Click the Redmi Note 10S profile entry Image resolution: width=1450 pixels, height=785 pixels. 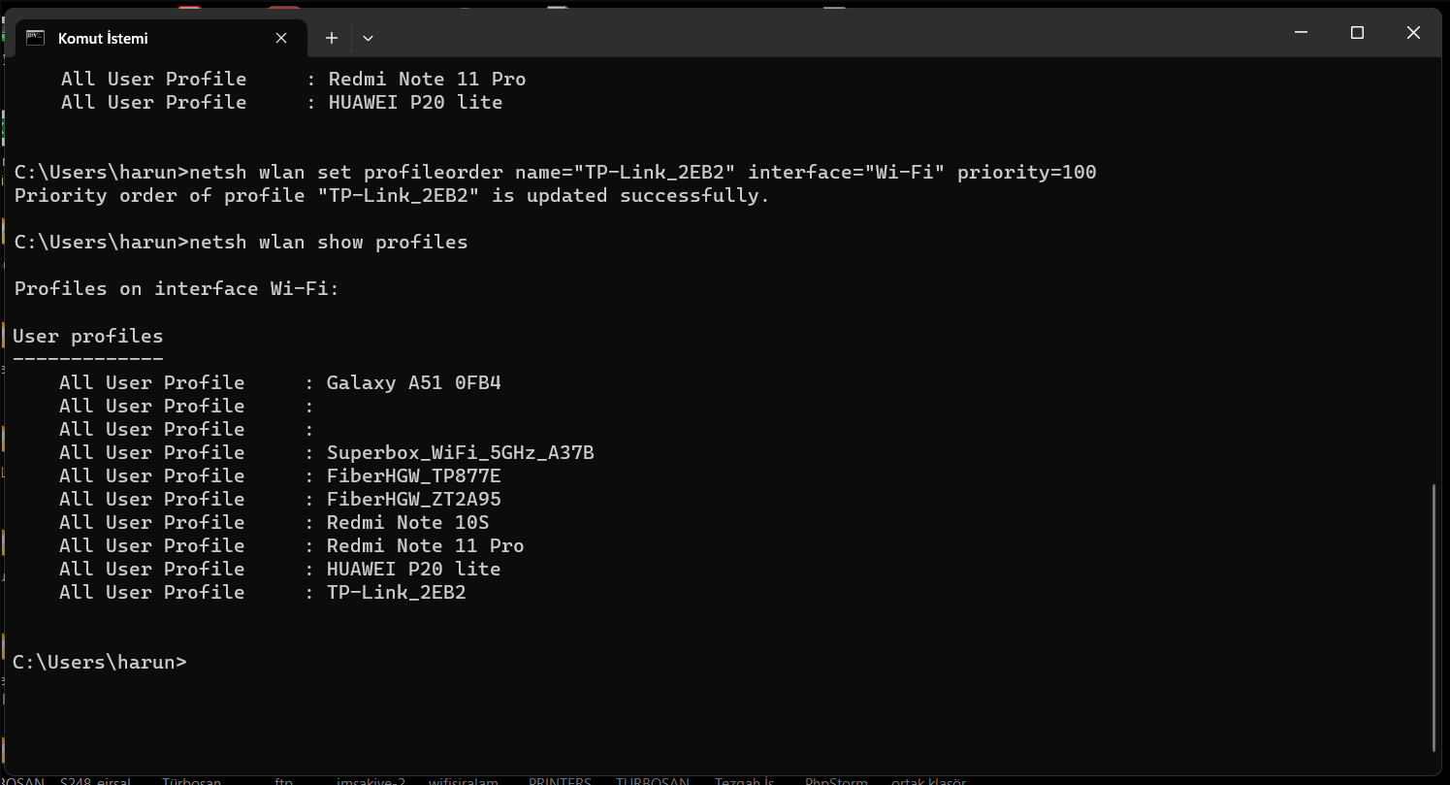pos(407,522)
